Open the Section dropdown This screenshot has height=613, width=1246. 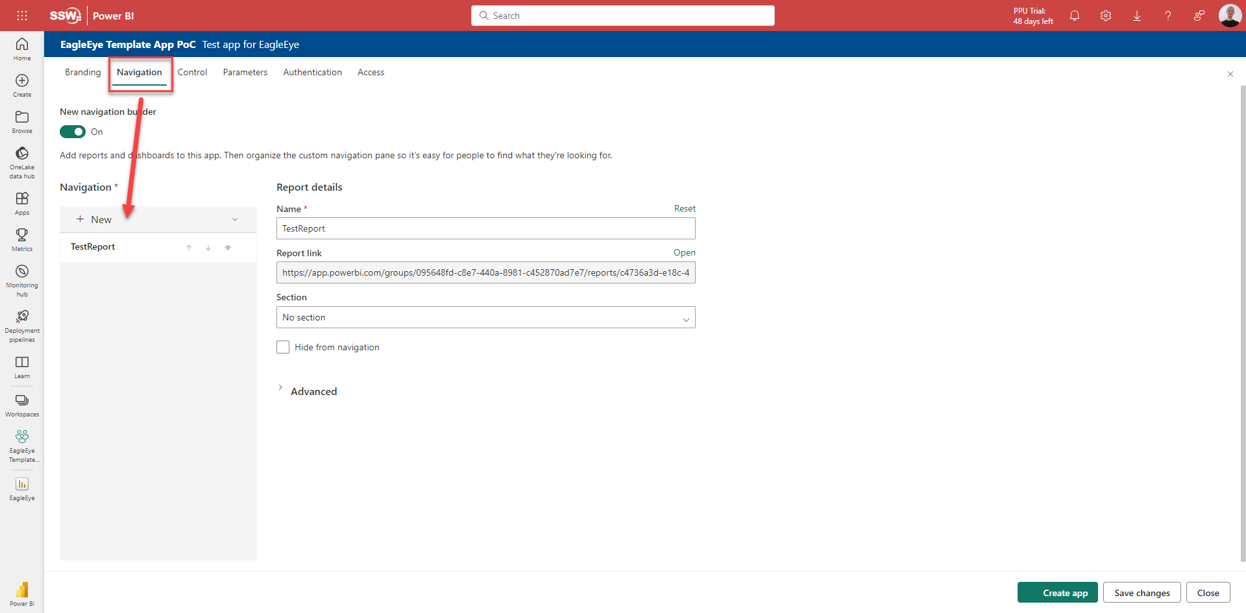click(485, 317)
